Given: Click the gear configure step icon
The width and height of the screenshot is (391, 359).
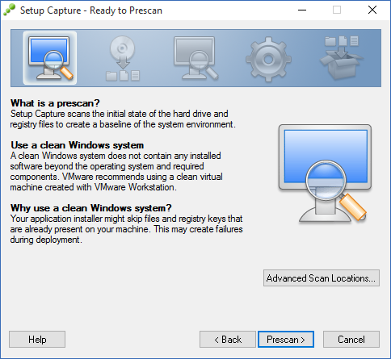Looking at the screenshot, I should [268, 59].
